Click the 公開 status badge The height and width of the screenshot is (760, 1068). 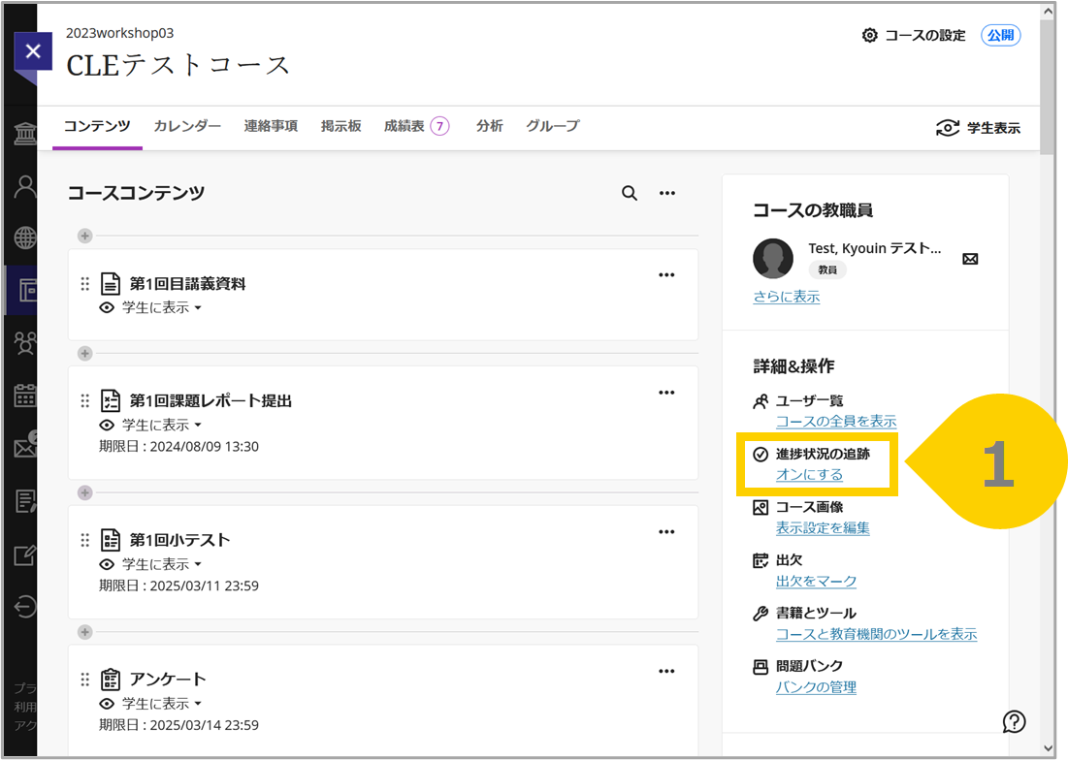(x=1000, y=35)
